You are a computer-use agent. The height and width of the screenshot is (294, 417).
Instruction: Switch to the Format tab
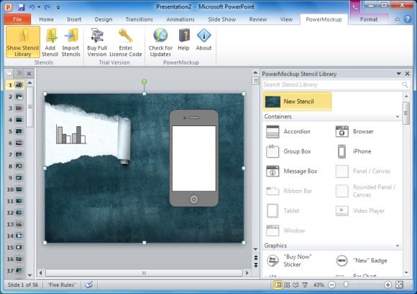[369, 19]
